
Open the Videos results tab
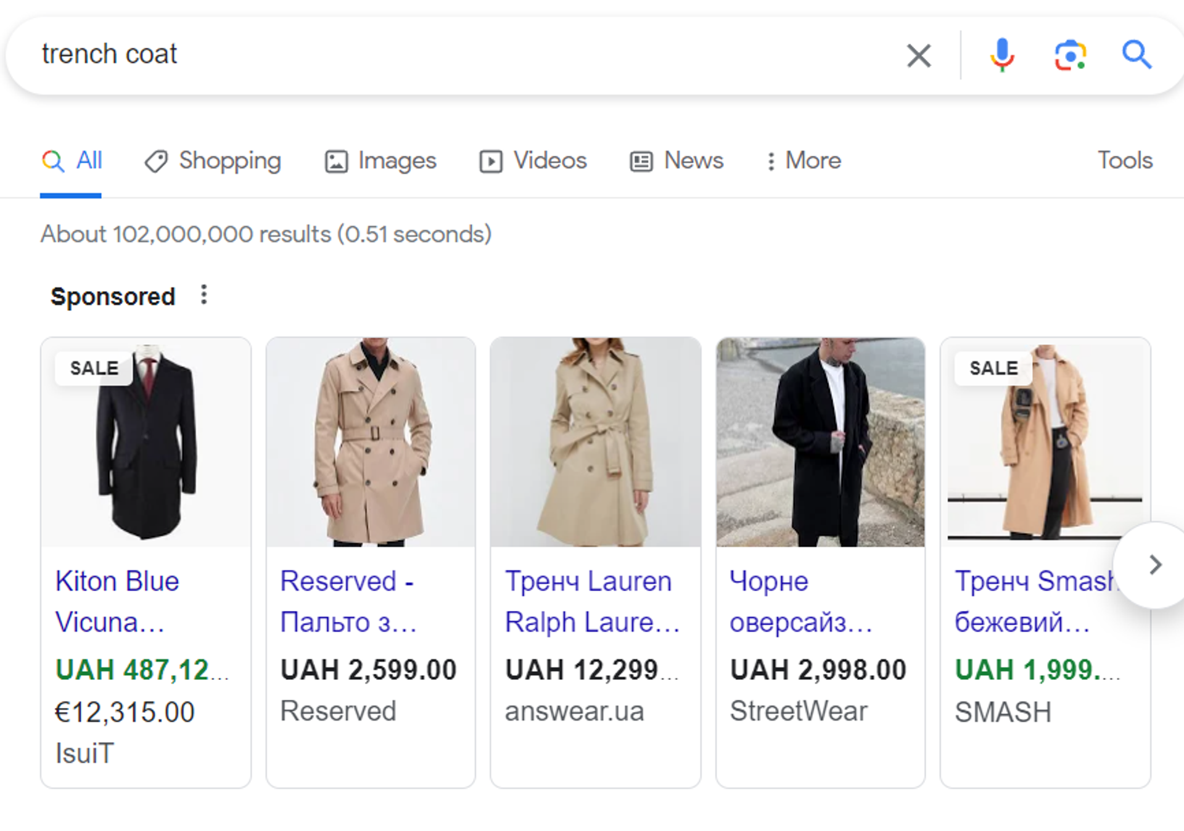[x=533, y=161]
